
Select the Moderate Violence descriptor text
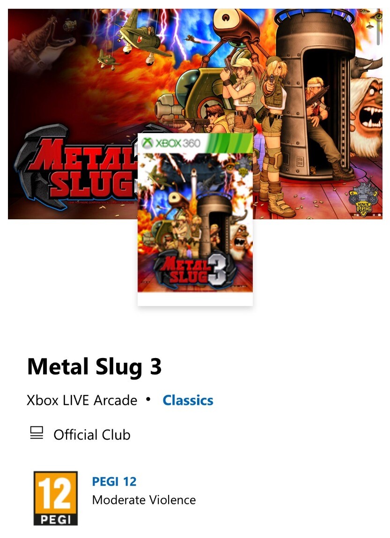(x=144, y=500)
